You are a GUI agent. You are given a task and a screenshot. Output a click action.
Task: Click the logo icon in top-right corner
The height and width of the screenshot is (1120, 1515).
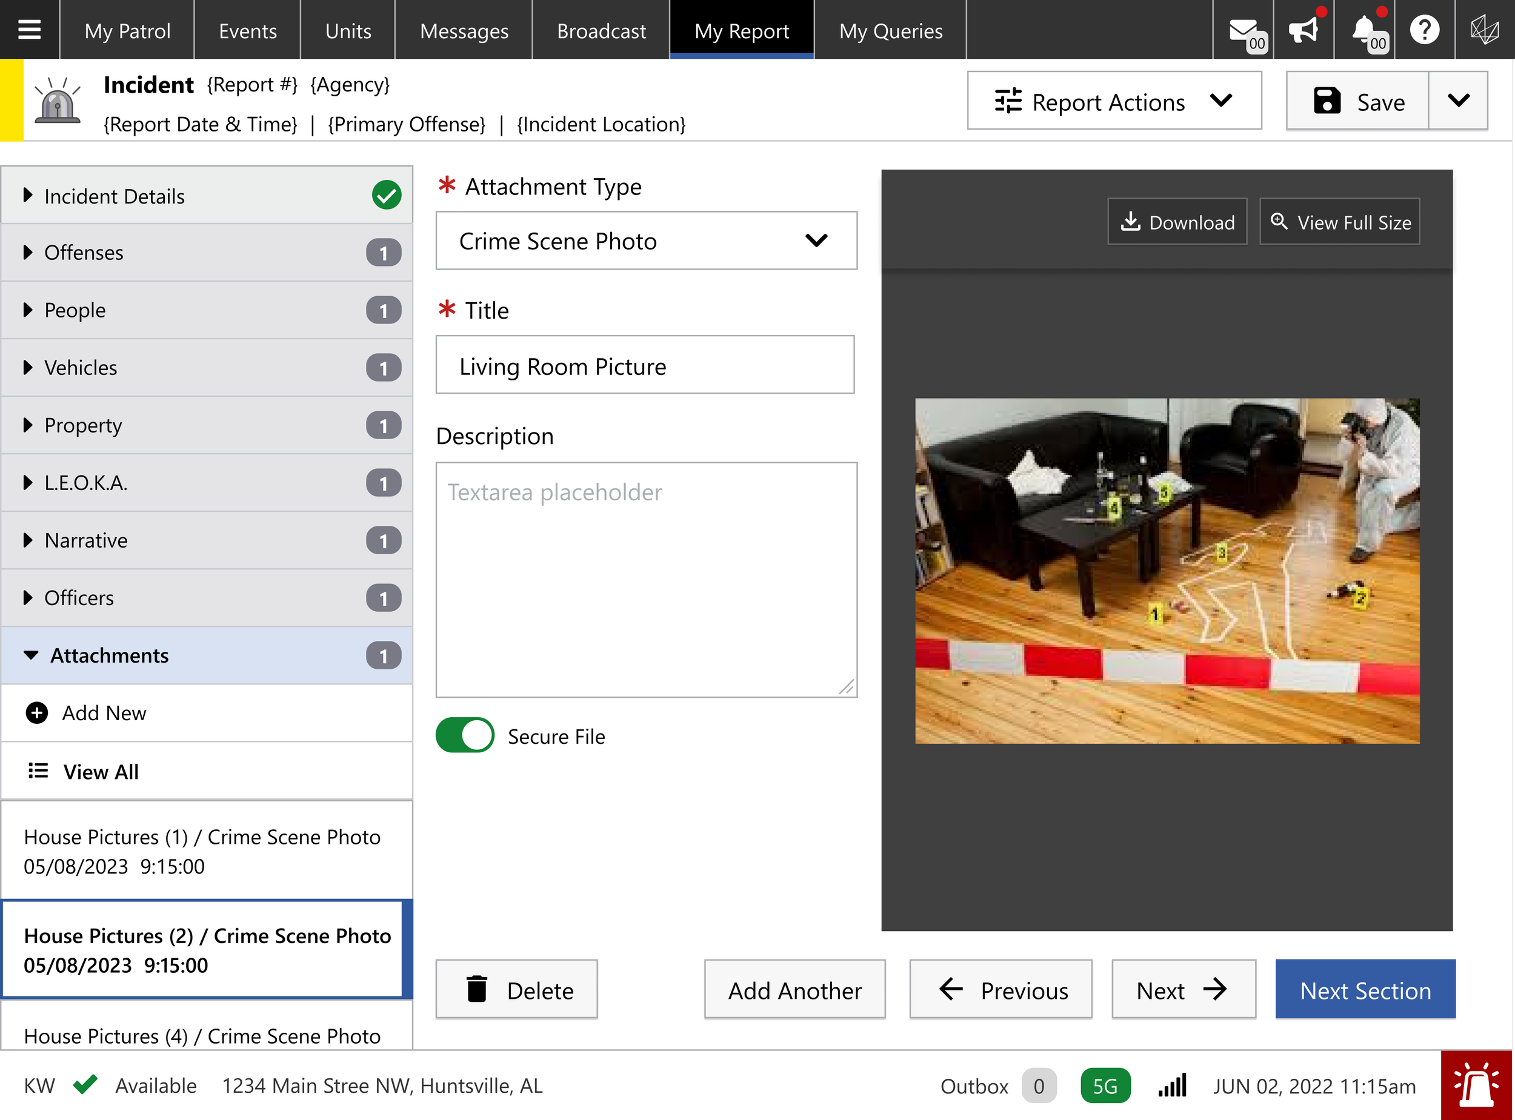[1485, 30]
